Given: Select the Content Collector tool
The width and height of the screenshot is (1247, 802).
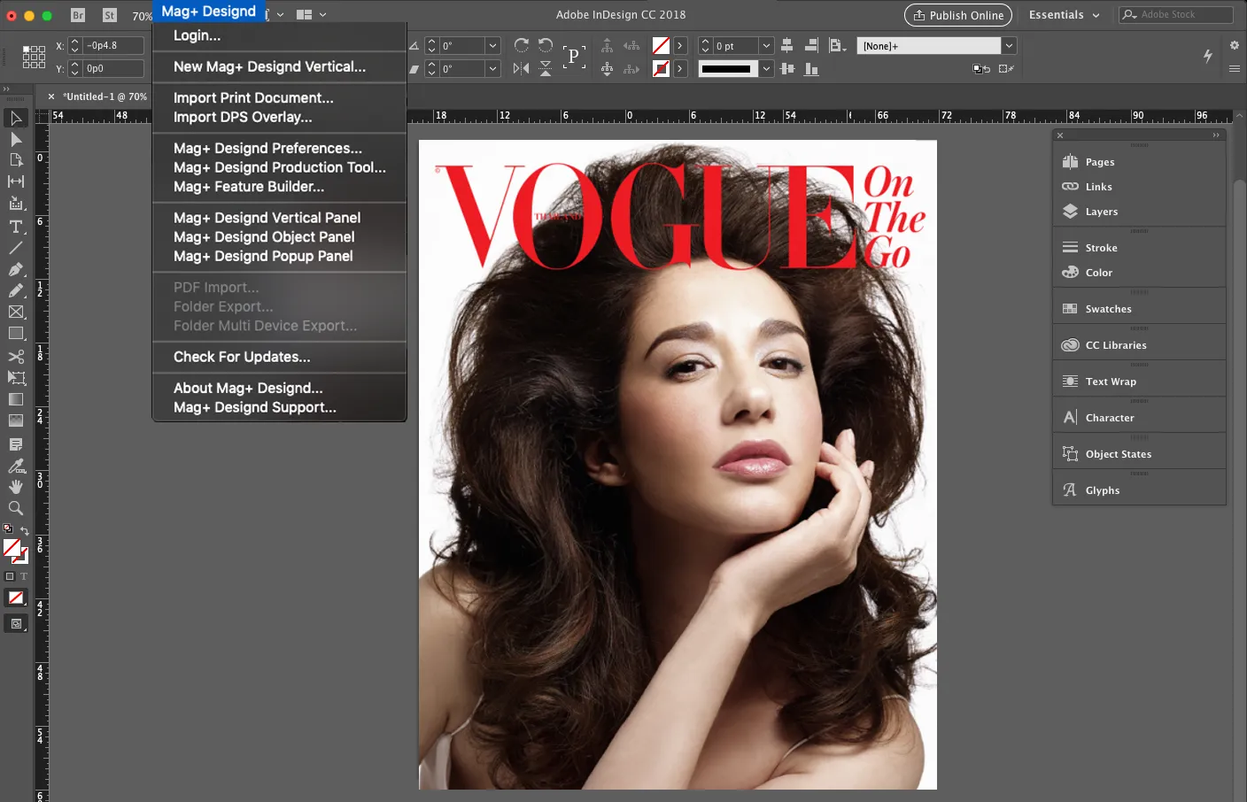Looking at the screenshot, I should point(16,204).
